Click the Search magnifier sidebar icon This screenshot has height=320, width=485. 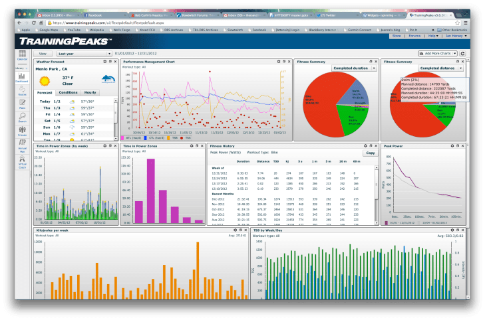pyautogui.click(x=22, y=118)
